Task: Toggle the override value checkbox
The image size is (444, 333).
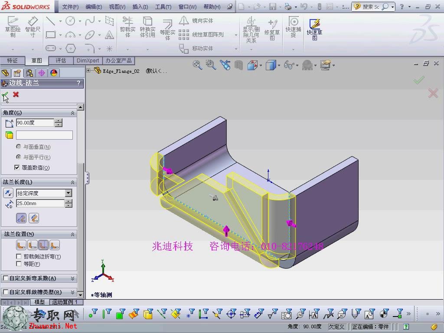Action: pyautogui.click(x=17, y=168)
